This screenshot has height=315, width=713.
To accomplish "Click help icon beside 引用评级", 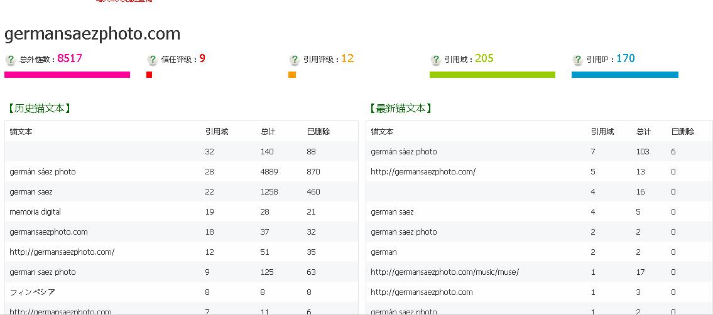I will point(294,60).
